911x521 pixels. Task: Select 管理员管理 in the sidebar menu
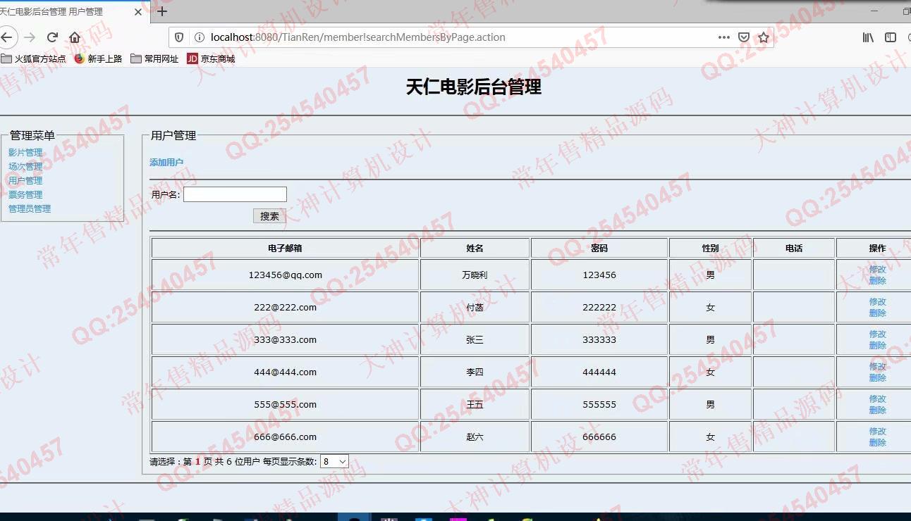pos(30,209)
